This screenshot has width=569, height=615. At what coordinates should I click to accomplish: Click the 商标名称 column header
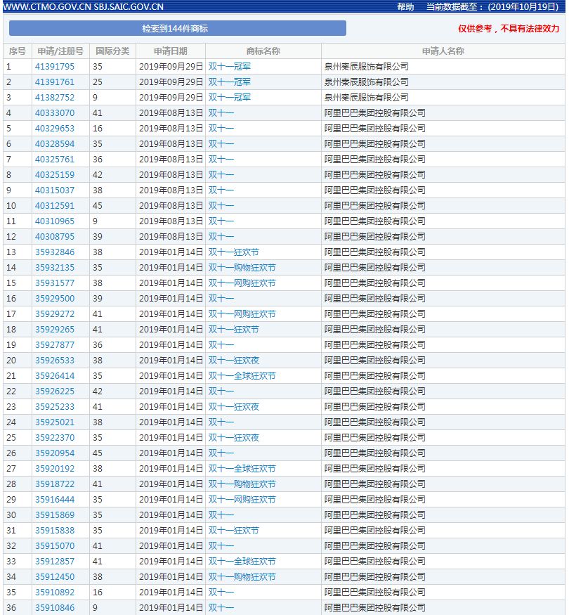263,51
